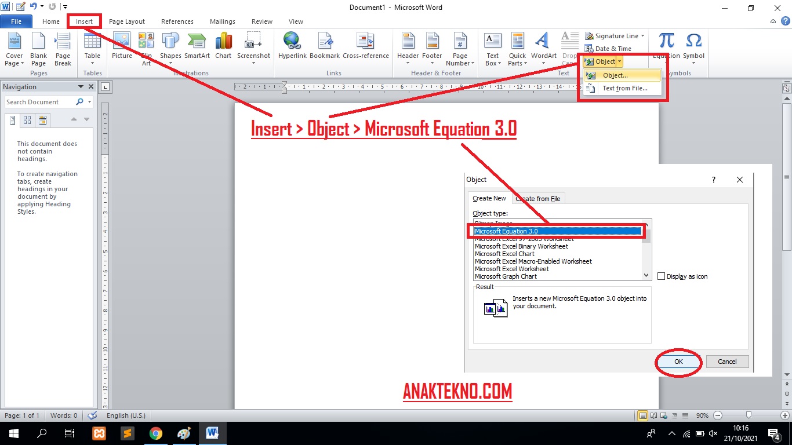The image size is (792, 445).
Task: Cancel the Object dialog
Action: pyautogui.click(x=727, y=362)
